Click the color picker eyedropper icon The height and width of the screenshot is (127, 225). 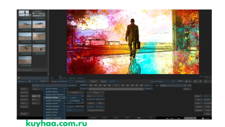(x=200, y=82)
